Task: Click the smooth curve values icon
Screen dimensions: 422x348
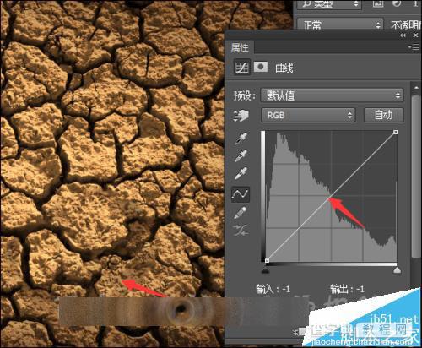Action: coord(241,230)
